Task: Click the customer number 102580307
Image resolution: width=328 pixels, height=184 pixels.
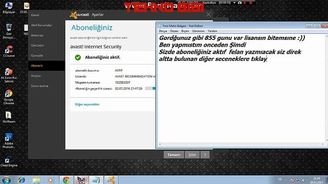Action: (122, 83)
